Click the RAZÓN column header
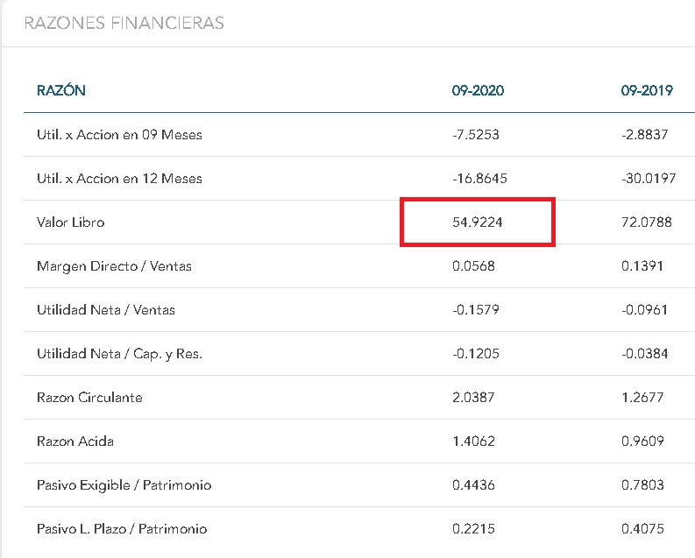The height and width of the screenshot is (558, 695). coord(61,91)
